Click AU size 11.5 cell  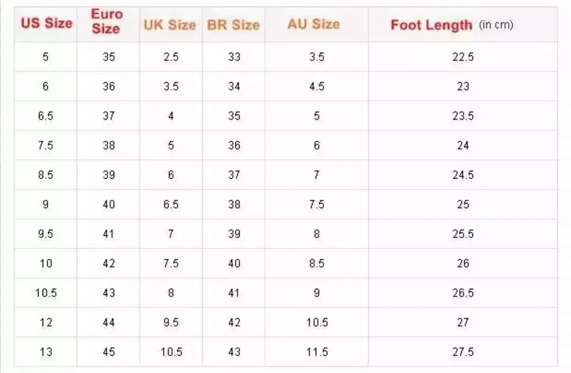click(x=317, y=352)
